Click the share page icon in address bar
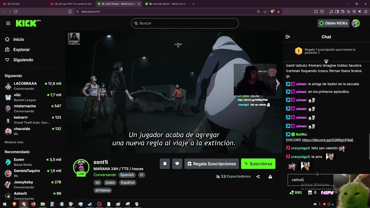Viewport: 370px width, 208px height. [x=265, y=12]
